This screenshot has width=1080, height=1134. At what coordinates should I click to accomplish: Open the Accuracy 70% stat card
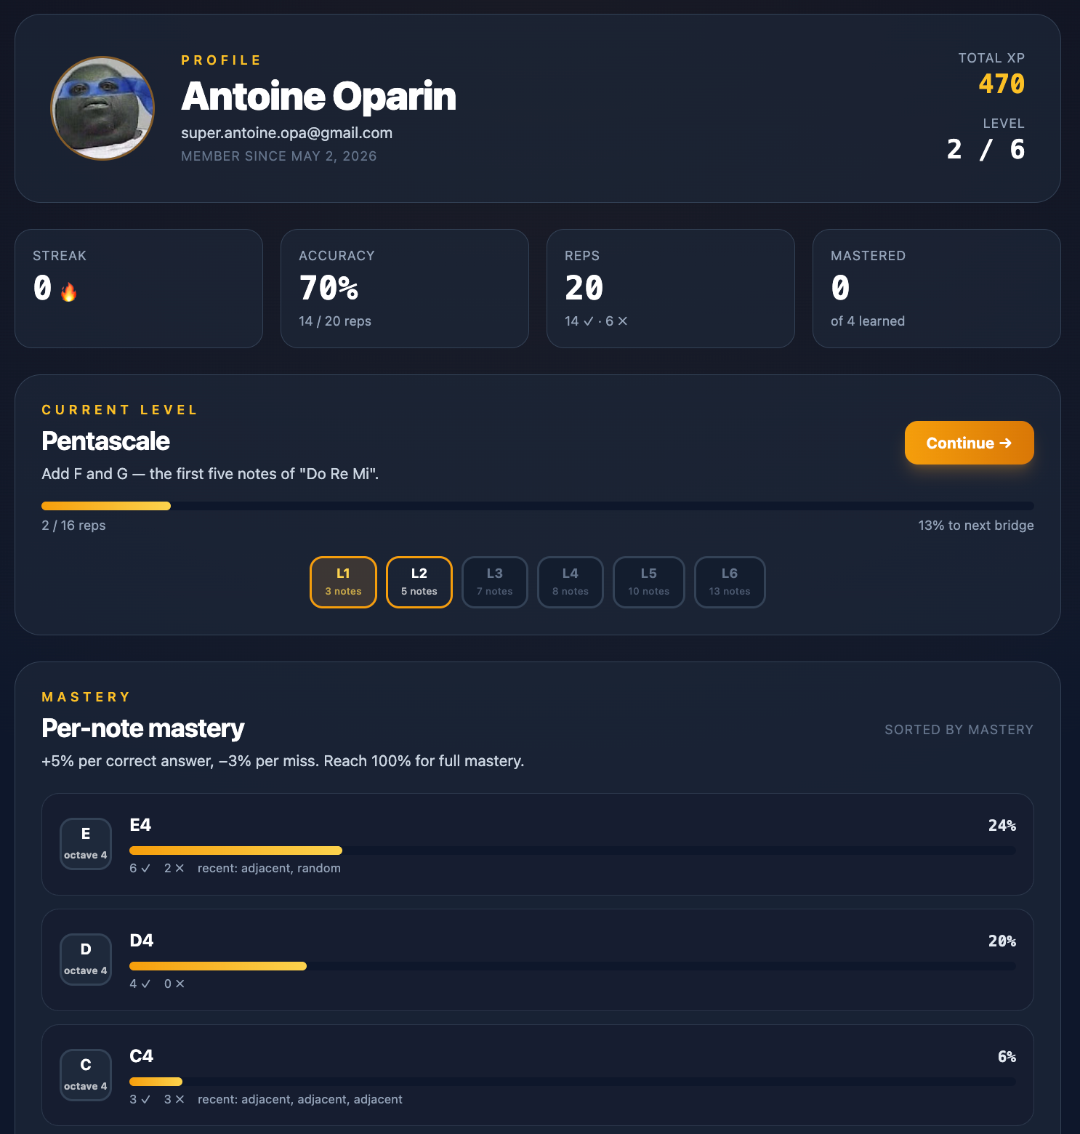(x=405, y=289)
